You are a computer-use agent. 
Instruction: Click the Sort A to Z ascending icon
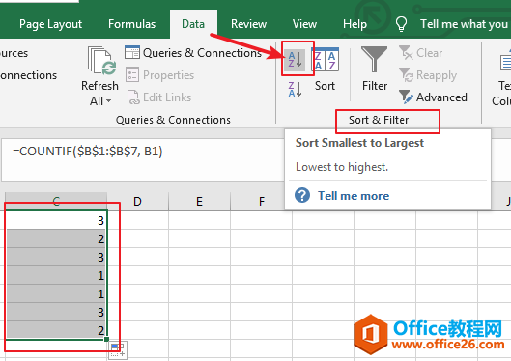(x=296, y=60)
